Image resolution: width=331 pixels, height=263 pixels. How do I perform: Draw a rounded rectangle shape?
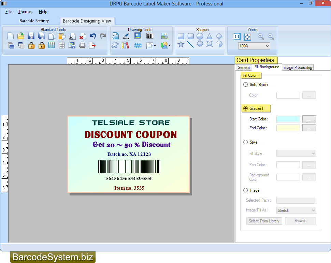pyautogui.click(x=191, y=36)
